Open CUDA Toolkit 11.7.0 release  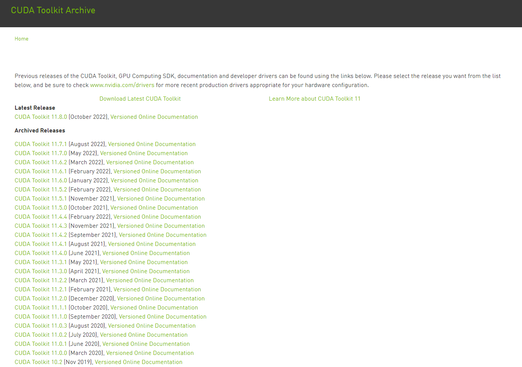41,153
